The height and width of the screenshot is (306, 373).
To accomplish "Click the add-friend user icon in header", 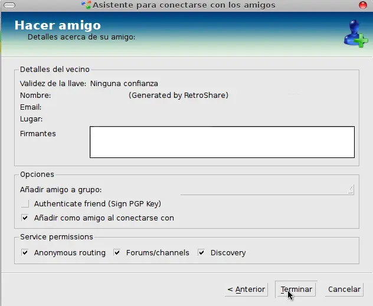I will pyautogui.click(x=356, y=34).
